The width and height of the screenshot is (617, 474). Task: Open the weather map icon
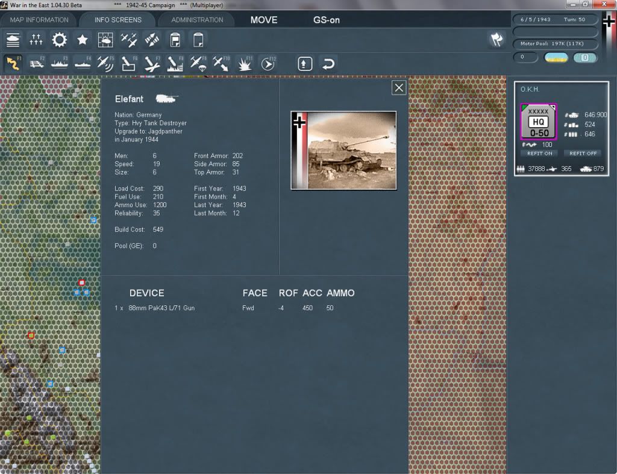coord(105,40)
